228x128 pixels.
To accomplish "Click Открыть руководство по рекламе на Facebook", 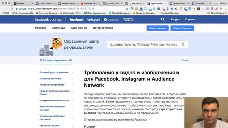I will tap(115, 120).
